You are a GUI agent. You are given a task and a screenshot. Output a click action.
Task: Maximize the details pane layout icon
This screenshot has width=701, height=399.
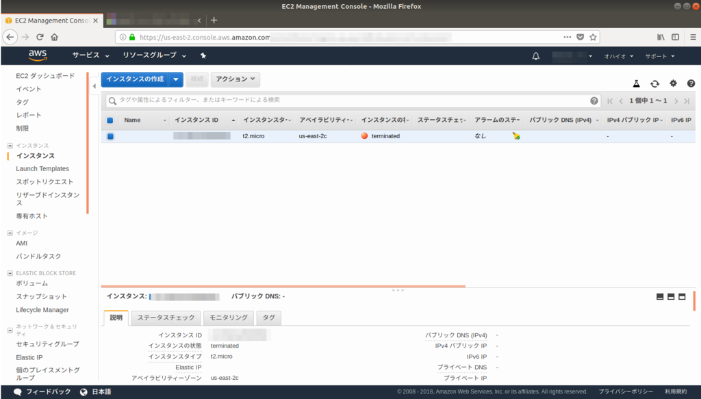click(682, 296)
